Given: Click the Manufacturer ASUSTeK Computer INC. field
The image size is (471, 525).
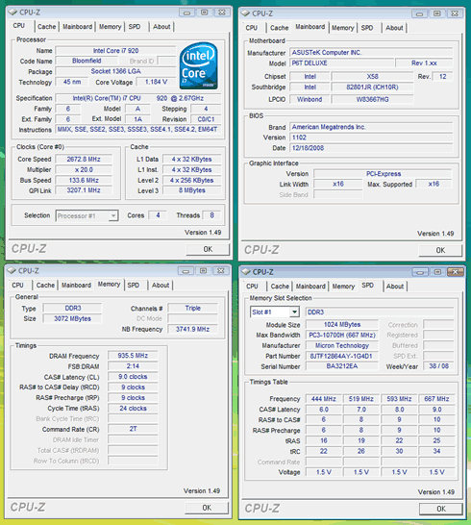Looking at the screenshot, I should click(371, 53).
